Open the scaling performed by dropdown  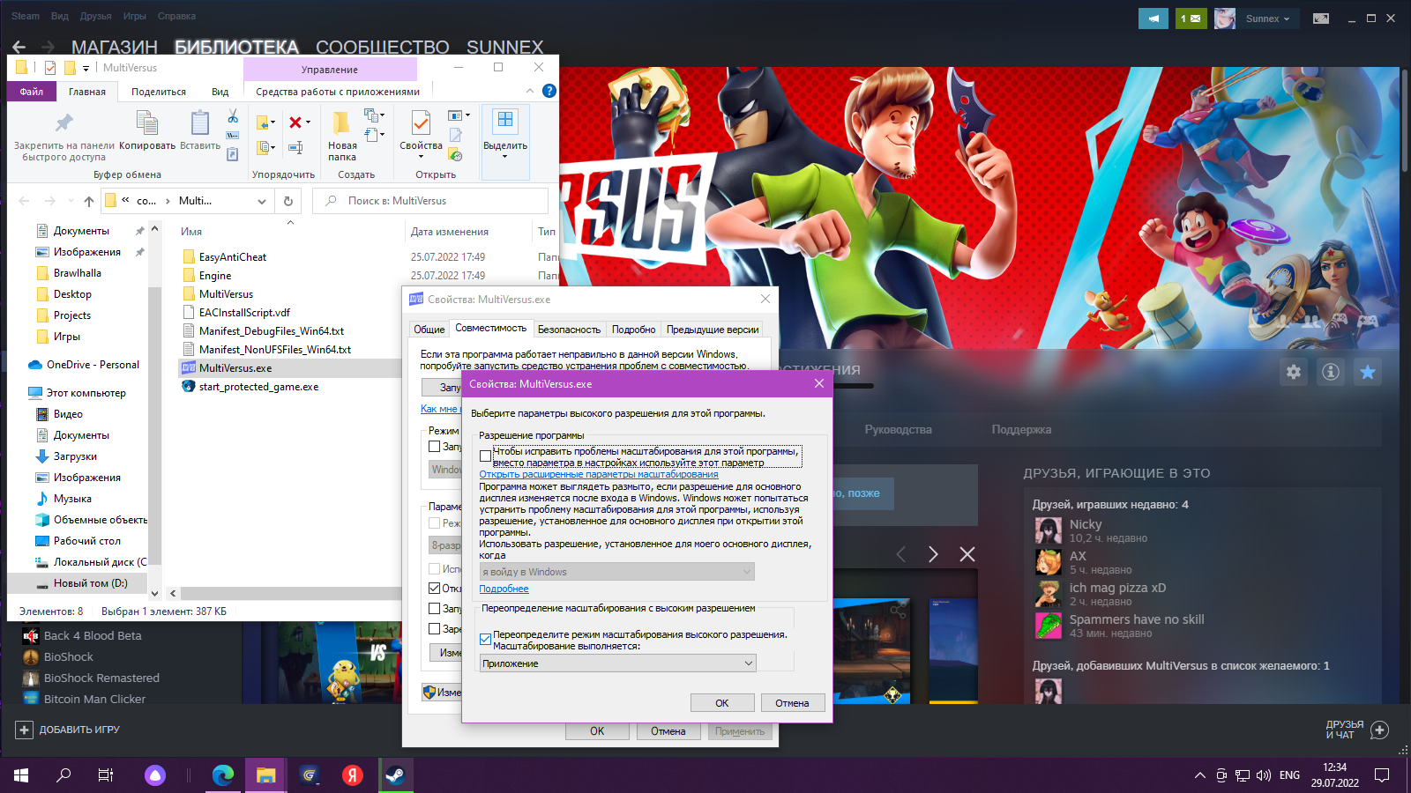(617, 663)
